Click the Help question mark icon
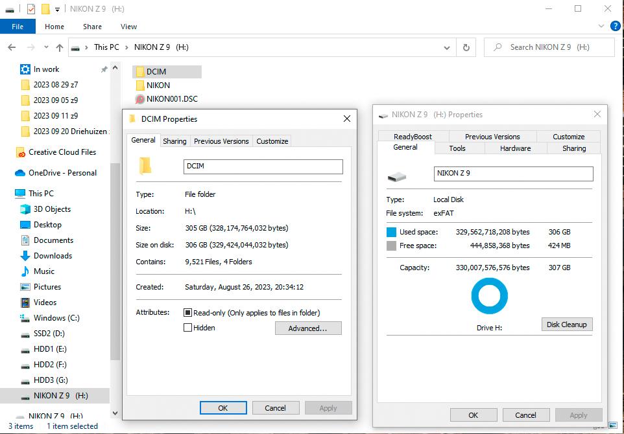The image size is (624, 434). (x=616, y=26)
